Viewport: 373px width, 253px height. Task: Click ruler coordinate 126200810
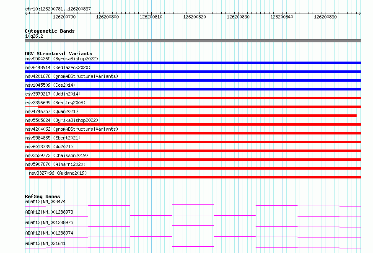[151, 17]
